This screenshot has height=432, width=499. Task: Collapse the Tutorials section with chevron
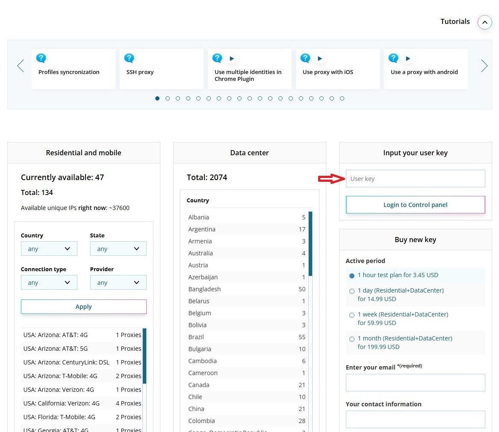[x=484, y=22]
